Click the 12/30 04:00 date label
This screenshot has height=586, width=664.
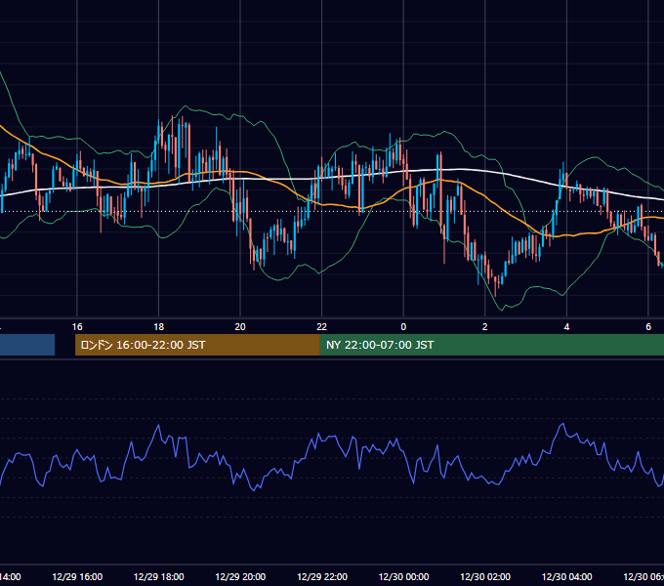click(x=566, y=576)
